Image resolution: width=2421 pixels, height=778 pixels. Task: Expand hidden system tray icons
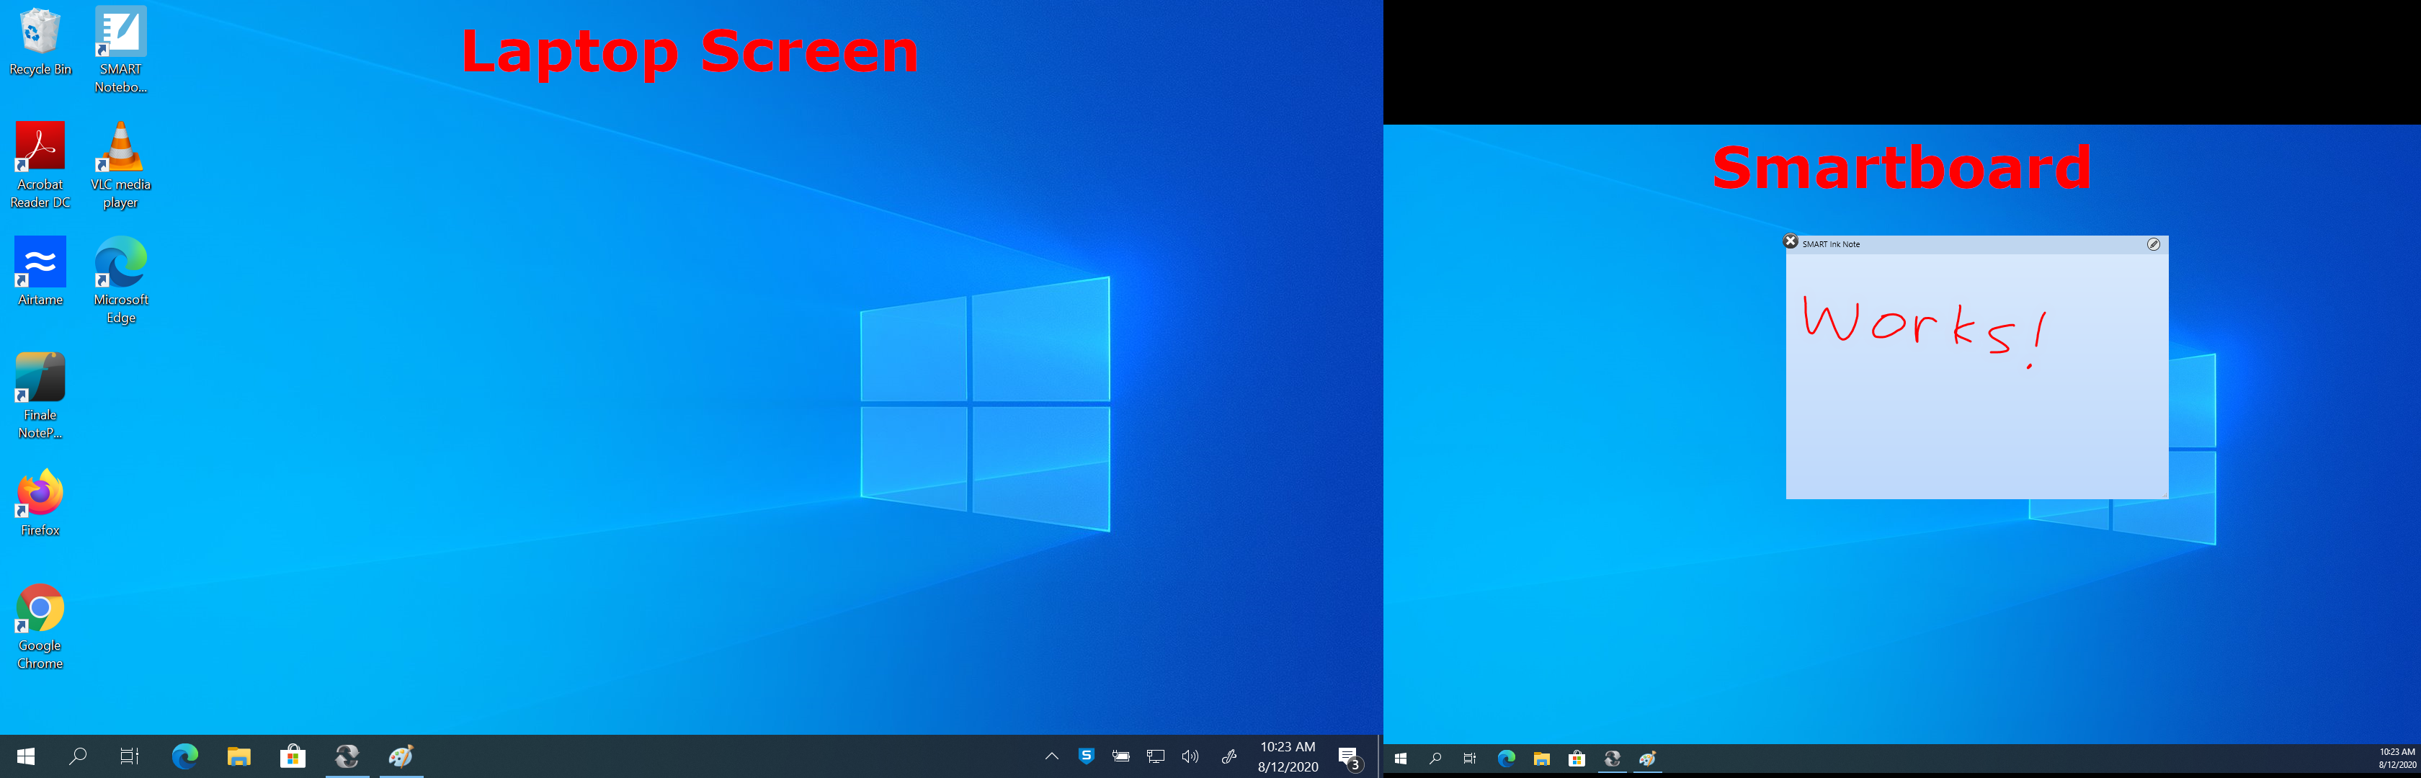(x=1053, y=756)
